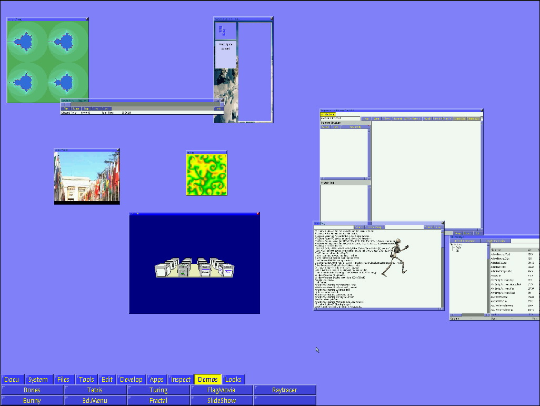540x406 pixels.
Task: Launch the Bones demo
Action: point(32,390)
